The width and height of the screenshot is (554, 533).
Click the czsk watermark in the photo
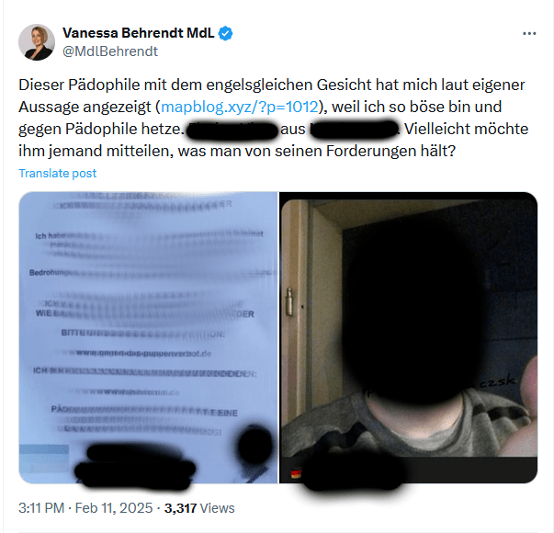pyautogui.click(x=498, y=381)
